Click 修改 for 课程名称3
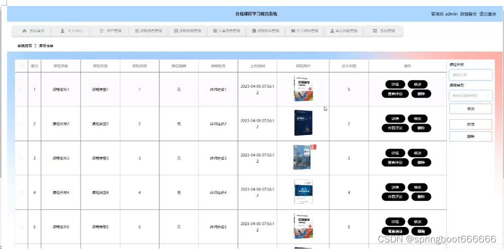 (417, 153)
